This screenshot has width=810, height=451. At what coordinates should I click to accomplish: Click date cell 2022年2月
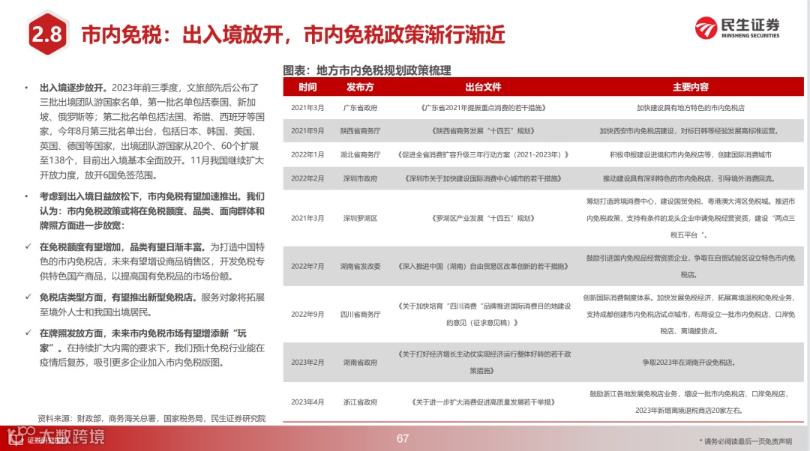click(307, 178)
